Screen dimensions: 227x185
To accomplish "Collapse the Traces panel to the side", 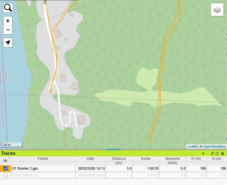I will (203, 153).
